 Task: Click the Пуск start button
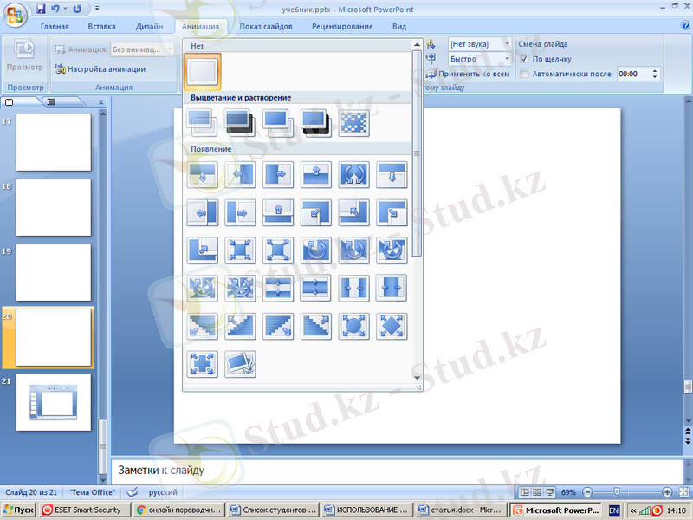point(18,510)
